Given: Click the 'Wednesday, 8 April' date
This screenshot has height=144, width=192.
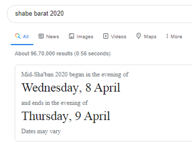Looking at the screenshot, I should (71, 88).
